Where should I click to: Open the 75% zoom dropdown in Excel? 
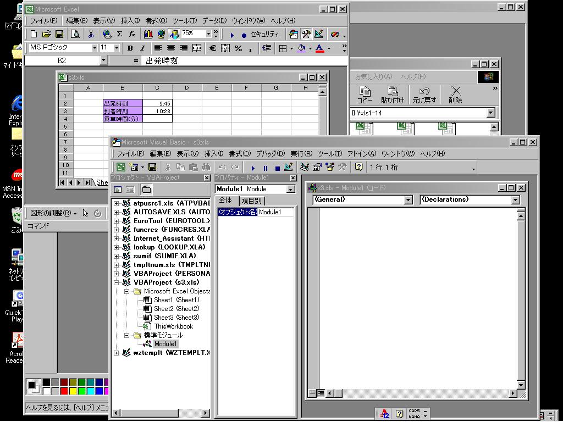(x=208, y=34)
